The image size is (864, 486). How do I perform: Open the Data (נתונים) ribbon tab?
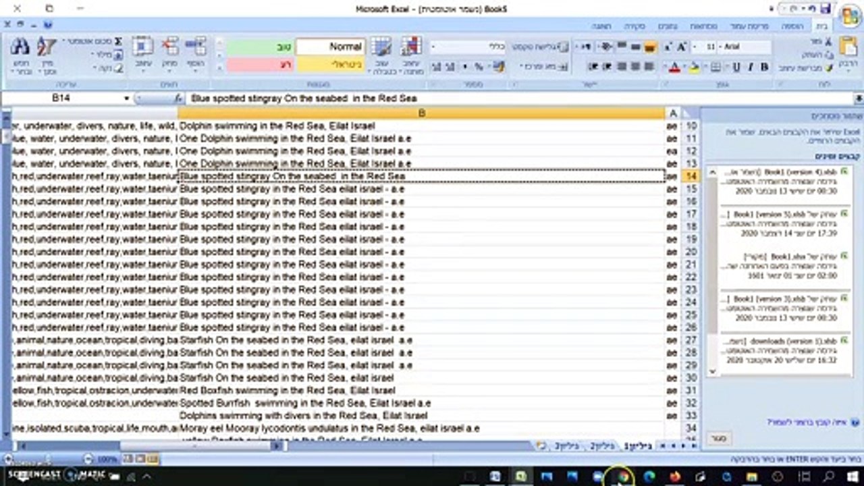(668, 26)
